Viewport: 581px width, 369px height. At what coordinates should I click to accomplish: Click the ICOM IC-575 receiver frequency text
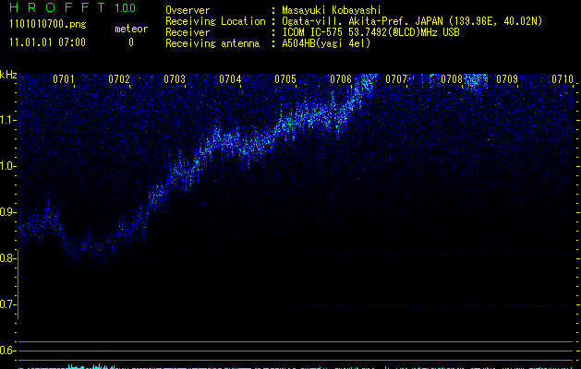point(370,32)
